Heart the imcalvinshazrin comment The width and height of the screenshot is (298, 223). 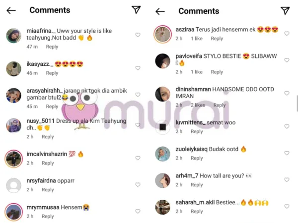coord(138,158)
